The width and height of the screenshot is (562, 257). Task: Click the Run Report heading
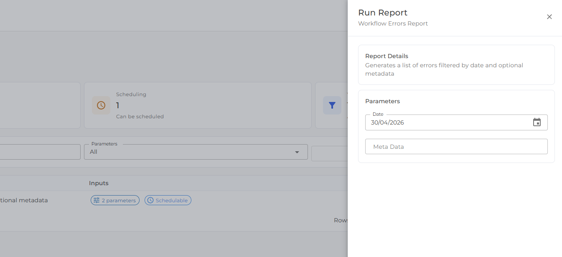click(383, 13)
